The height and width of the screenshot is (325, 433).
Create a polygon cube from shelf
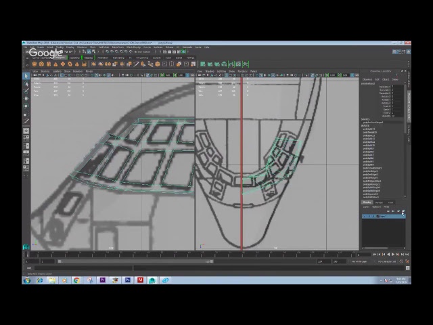click(x=41, y=64)
